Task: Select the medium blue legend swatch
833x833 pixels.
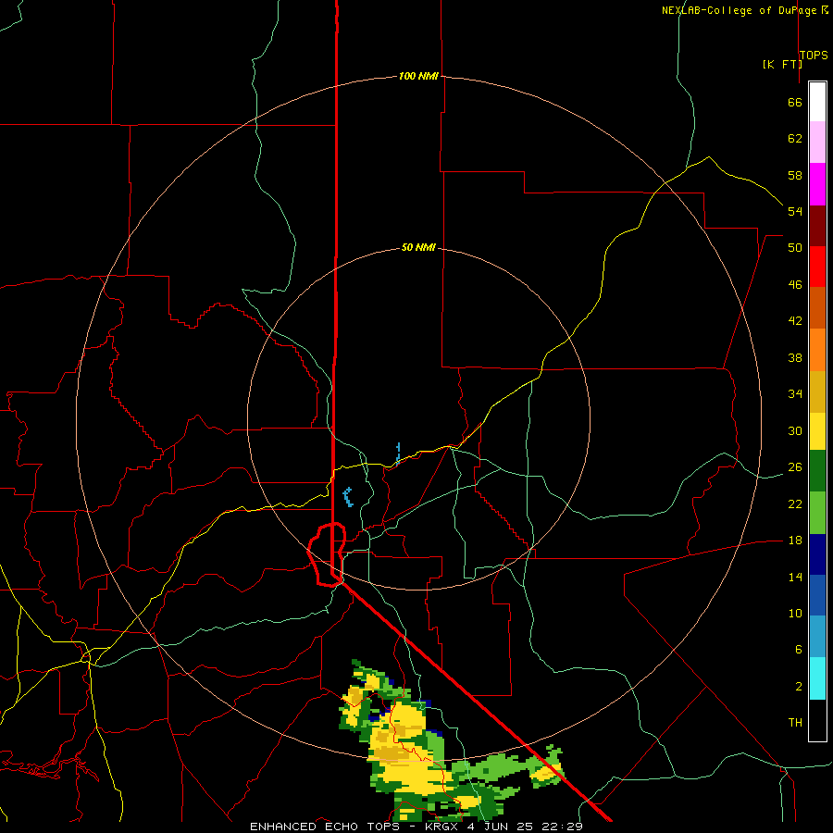Action: point(817,595)
